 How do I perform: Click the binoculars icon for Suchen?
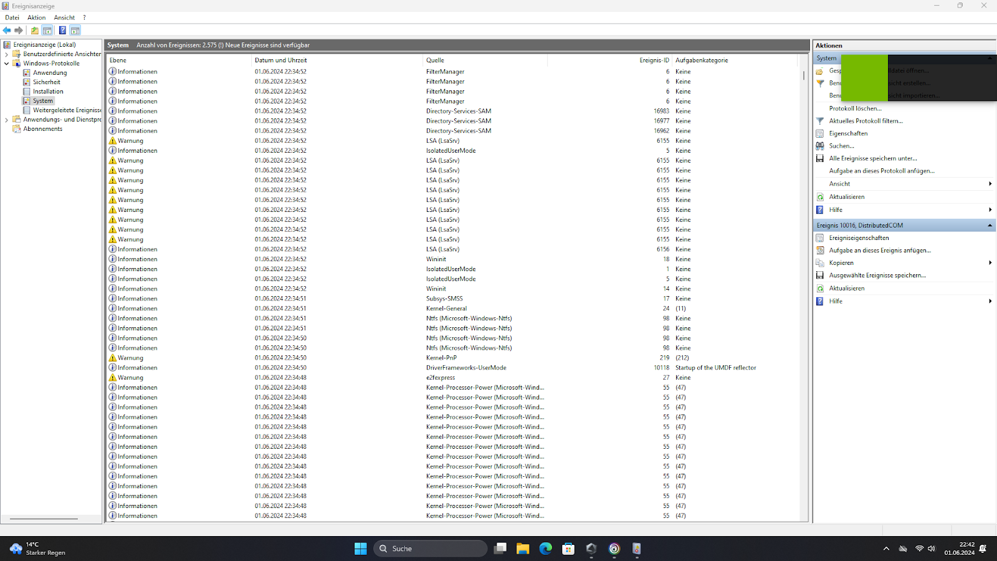[820, 146]
